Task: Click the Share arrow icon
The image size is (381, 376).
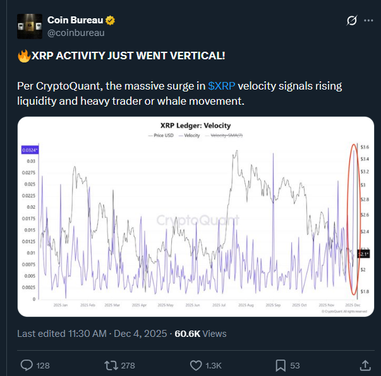Action: pyautogui.click(x=365, y=365)
